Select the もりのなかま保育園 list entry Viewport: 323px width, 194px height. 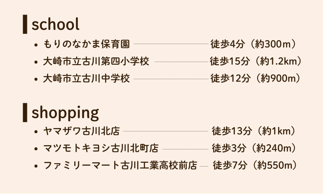coord(87,44)
